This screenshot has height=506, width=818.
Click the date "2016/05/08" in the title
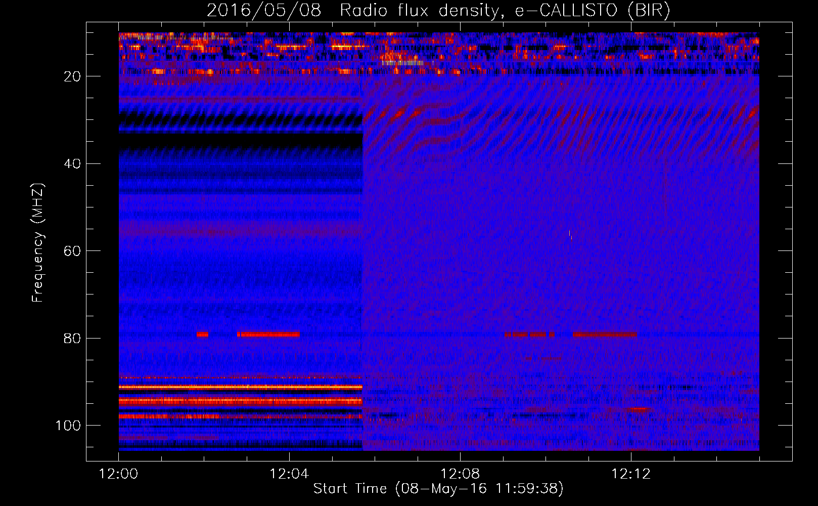point(264,11)
